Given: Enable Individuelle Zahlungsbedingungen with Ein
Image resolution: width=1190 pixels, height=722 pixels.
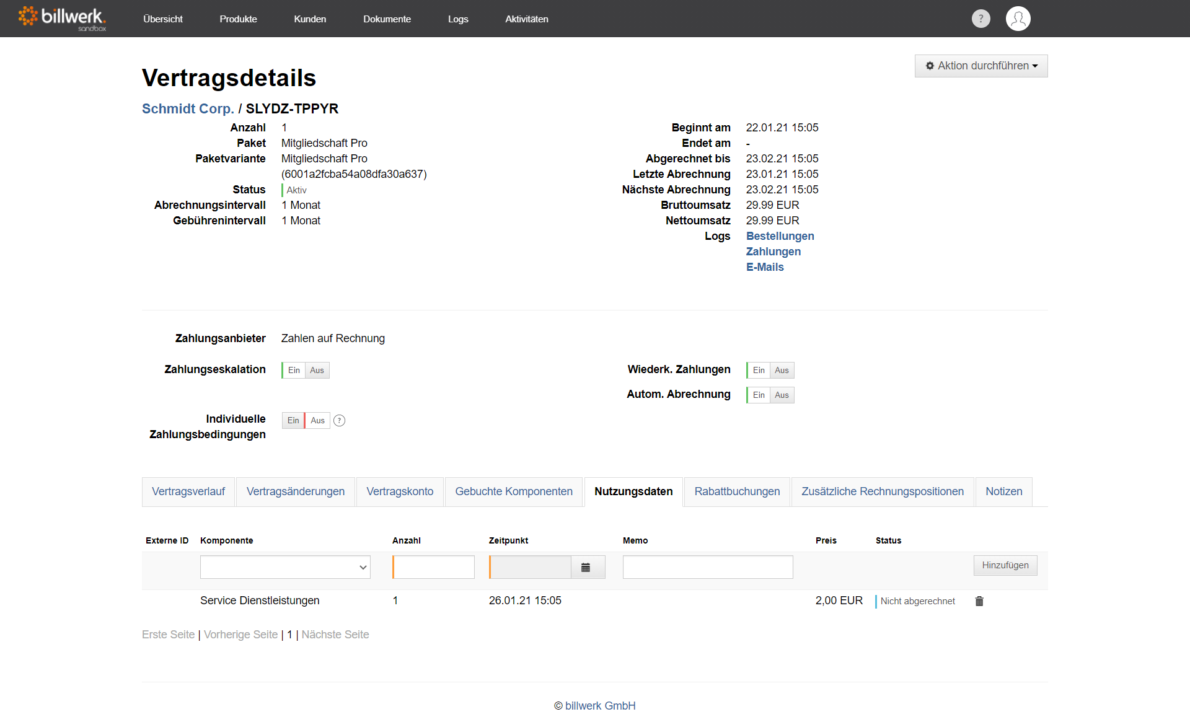Looking at the screenshot, I should pyautogui.click(x=293, y=420).
